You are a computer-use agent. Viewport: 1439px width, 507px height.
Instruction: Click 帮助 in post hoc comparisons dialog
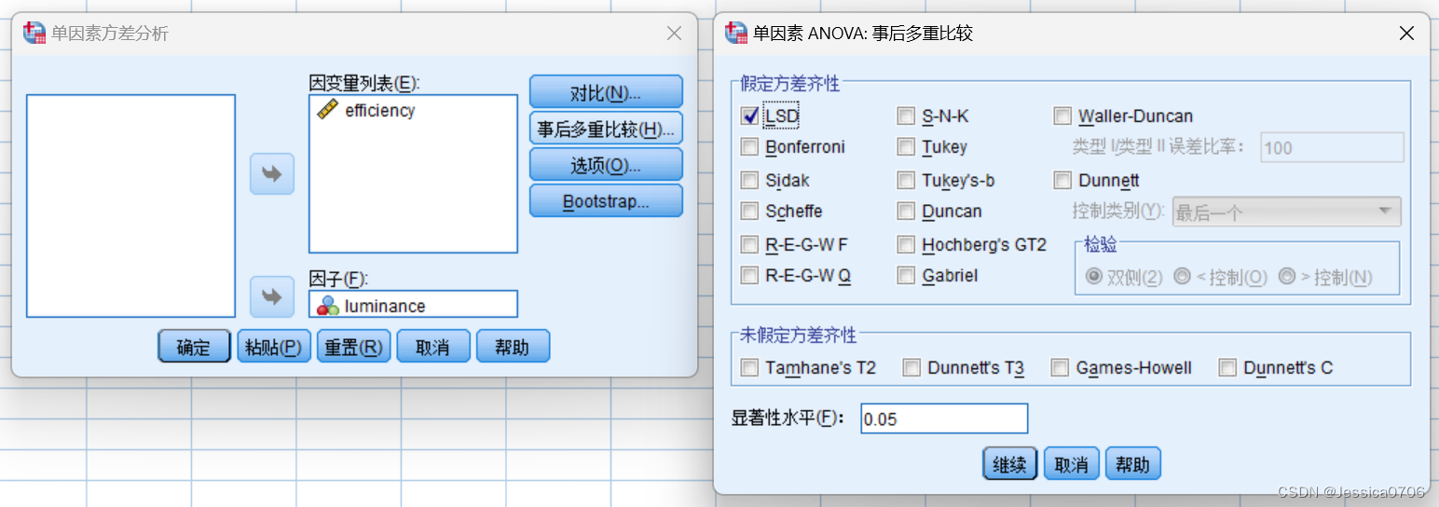pyautogui.click(x=1133, y=463)
